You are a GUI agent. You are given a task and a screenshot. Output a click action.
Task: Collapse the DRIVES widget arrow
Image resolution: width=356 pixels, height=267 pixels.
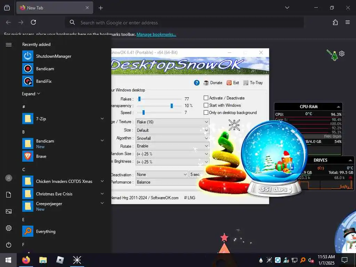click(350, 160)
